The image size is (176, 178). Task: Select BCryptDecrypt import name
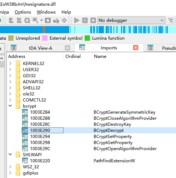pos(109,130)
